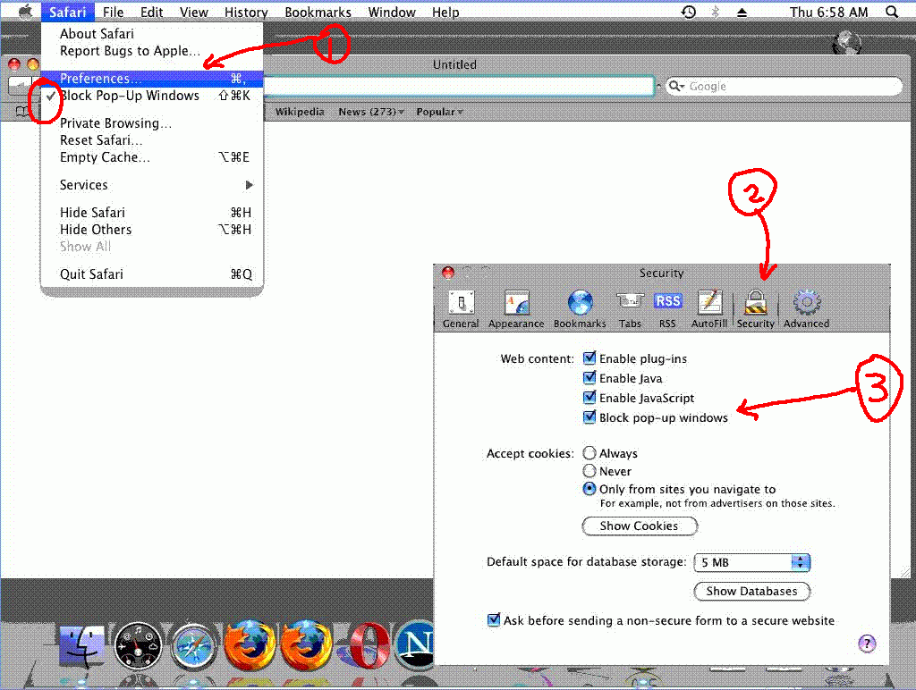Click the Safari compass icon in Dock
Image resolution: width=916 pixels, height=690 pixels.
pos(193,647)
